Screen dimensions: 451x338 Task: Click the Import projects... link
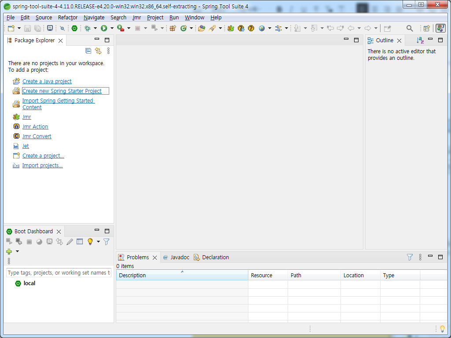coord(43,165)
